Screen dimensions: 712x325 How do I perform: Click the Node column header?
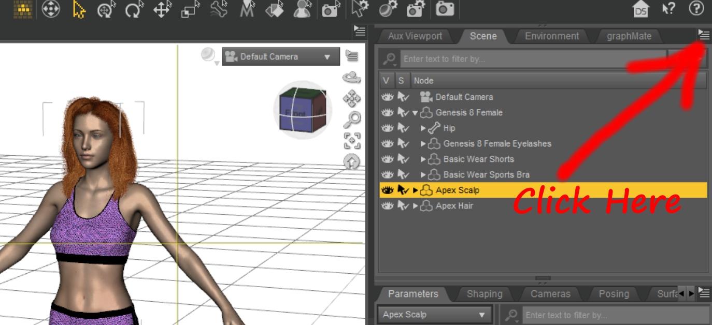pyautogui.click(x=559, y=80)
